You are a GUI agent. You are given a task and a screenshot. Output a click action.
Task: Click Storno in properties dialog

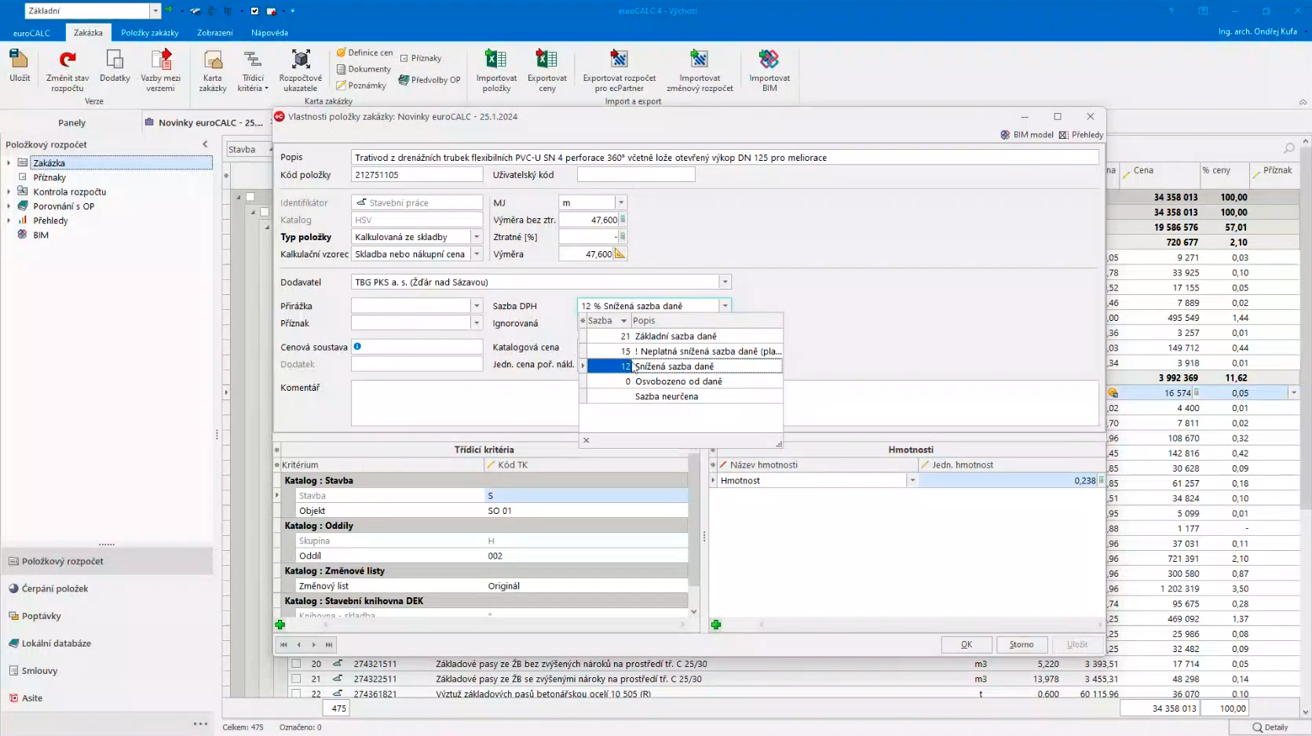1021,644
